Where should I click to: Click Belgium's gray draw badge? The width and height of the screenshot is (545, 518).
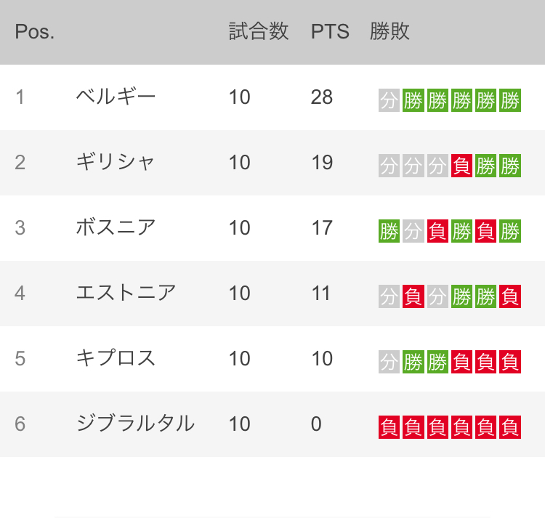coord(389,100)
